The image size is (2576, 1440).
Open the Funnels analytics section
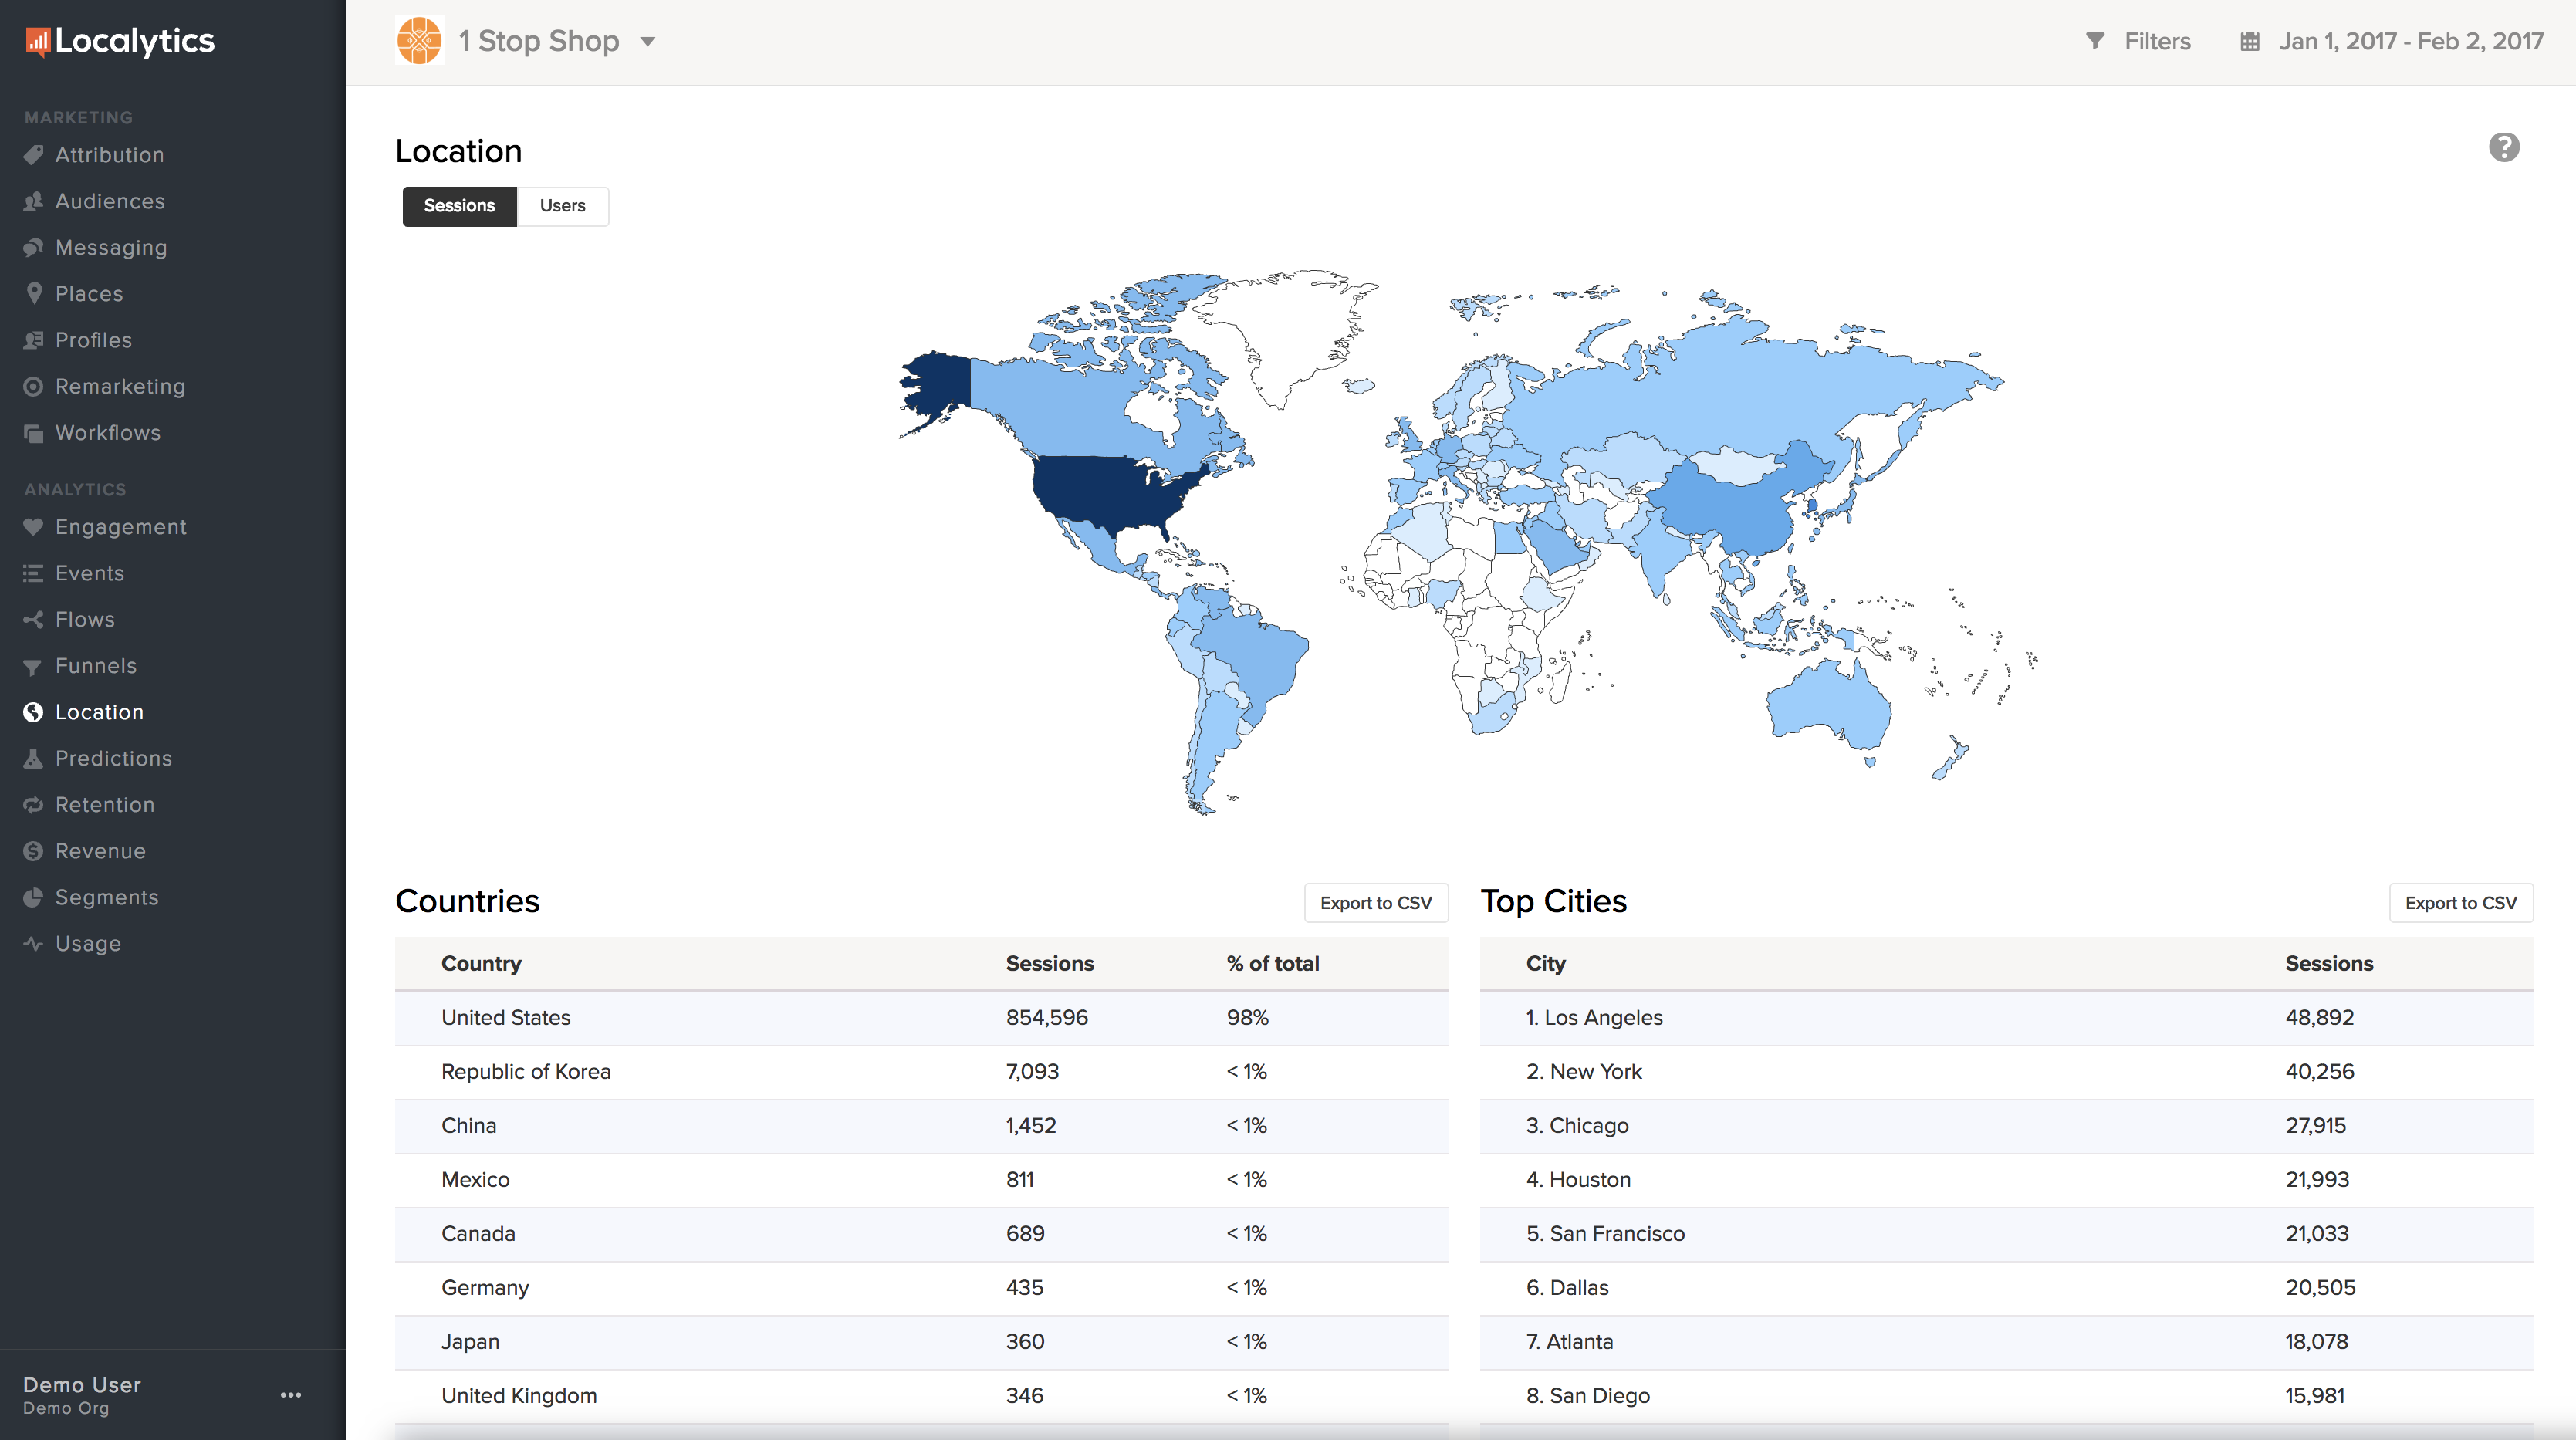click(95, 666)
